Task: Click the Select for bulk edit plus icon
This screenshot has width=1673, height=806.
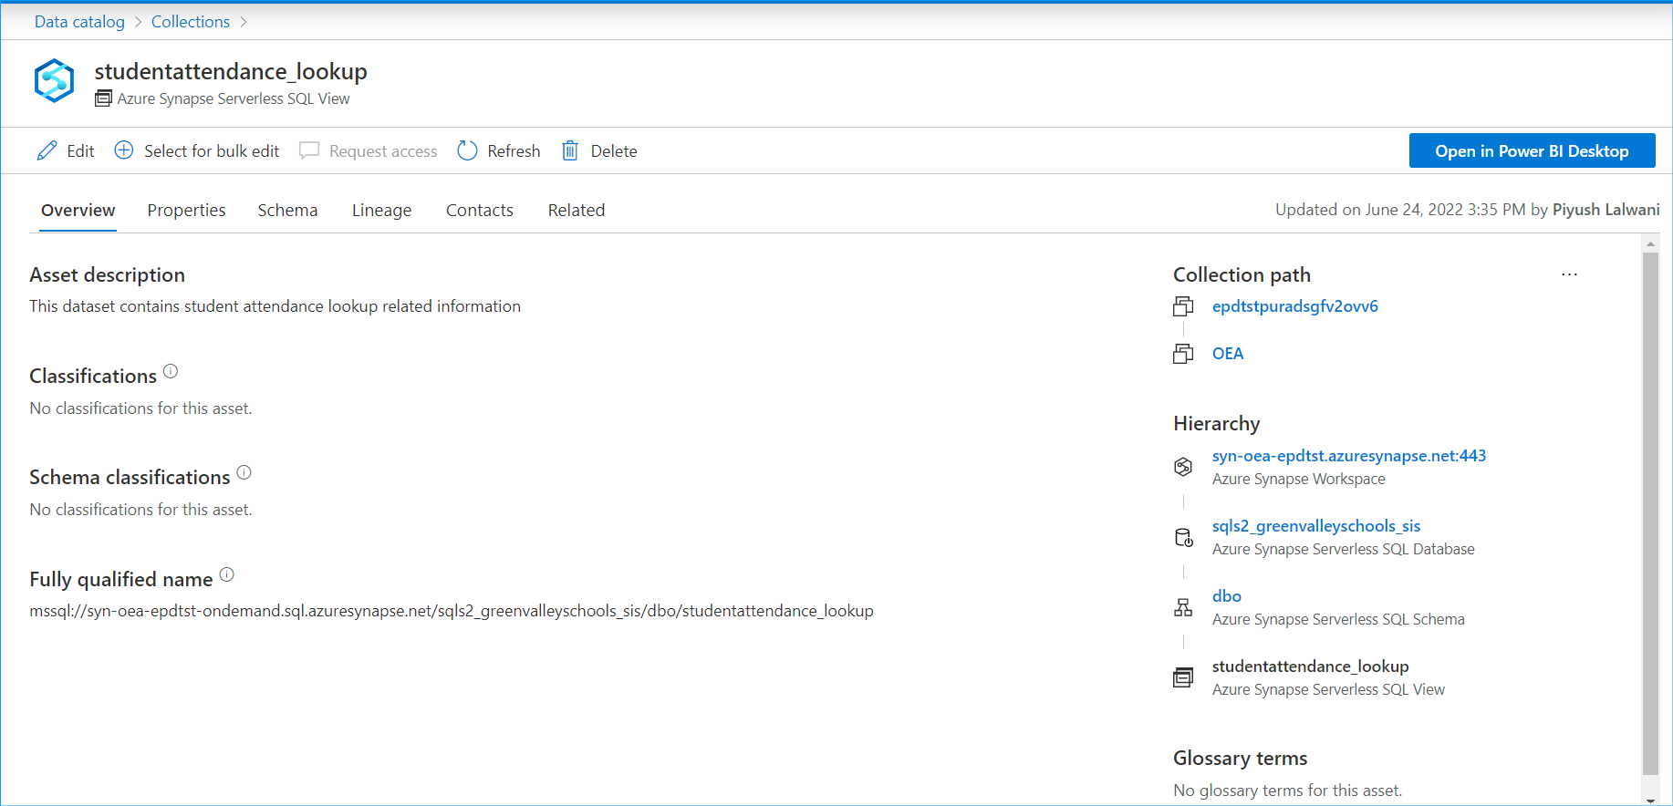Action: pos(124,150)
